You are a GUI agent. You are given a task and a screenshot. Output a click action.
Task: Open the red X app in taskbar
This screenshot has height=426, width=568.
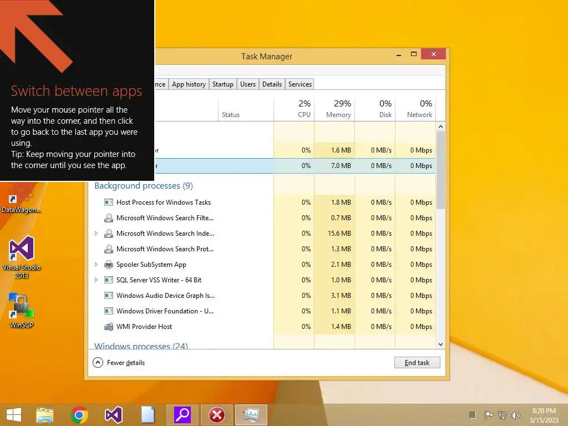coord(217,415)
